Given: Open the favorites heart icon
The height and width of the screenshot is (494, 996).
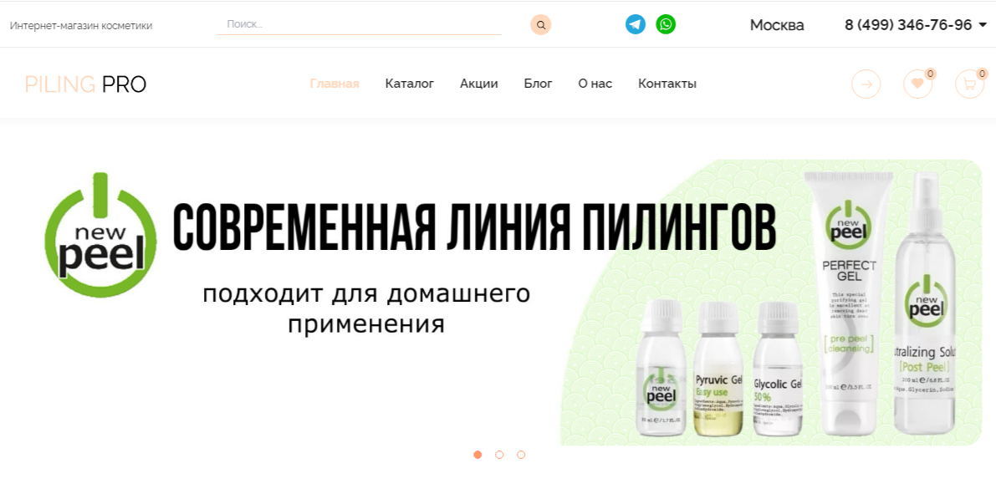Looking at the screenshot, I should tap(918, 84).
